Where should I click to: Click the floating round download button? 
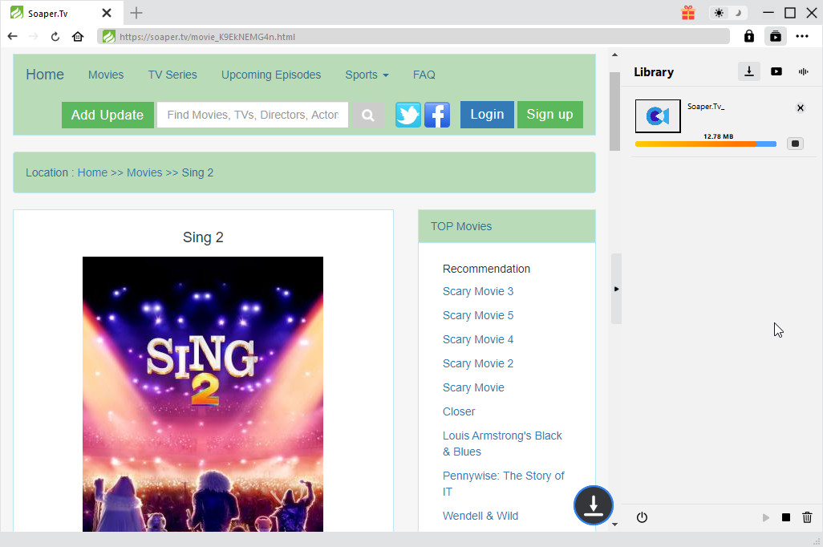(593, 505)
